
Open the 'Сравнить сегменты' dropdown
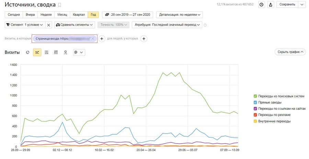tap(75, 25)
